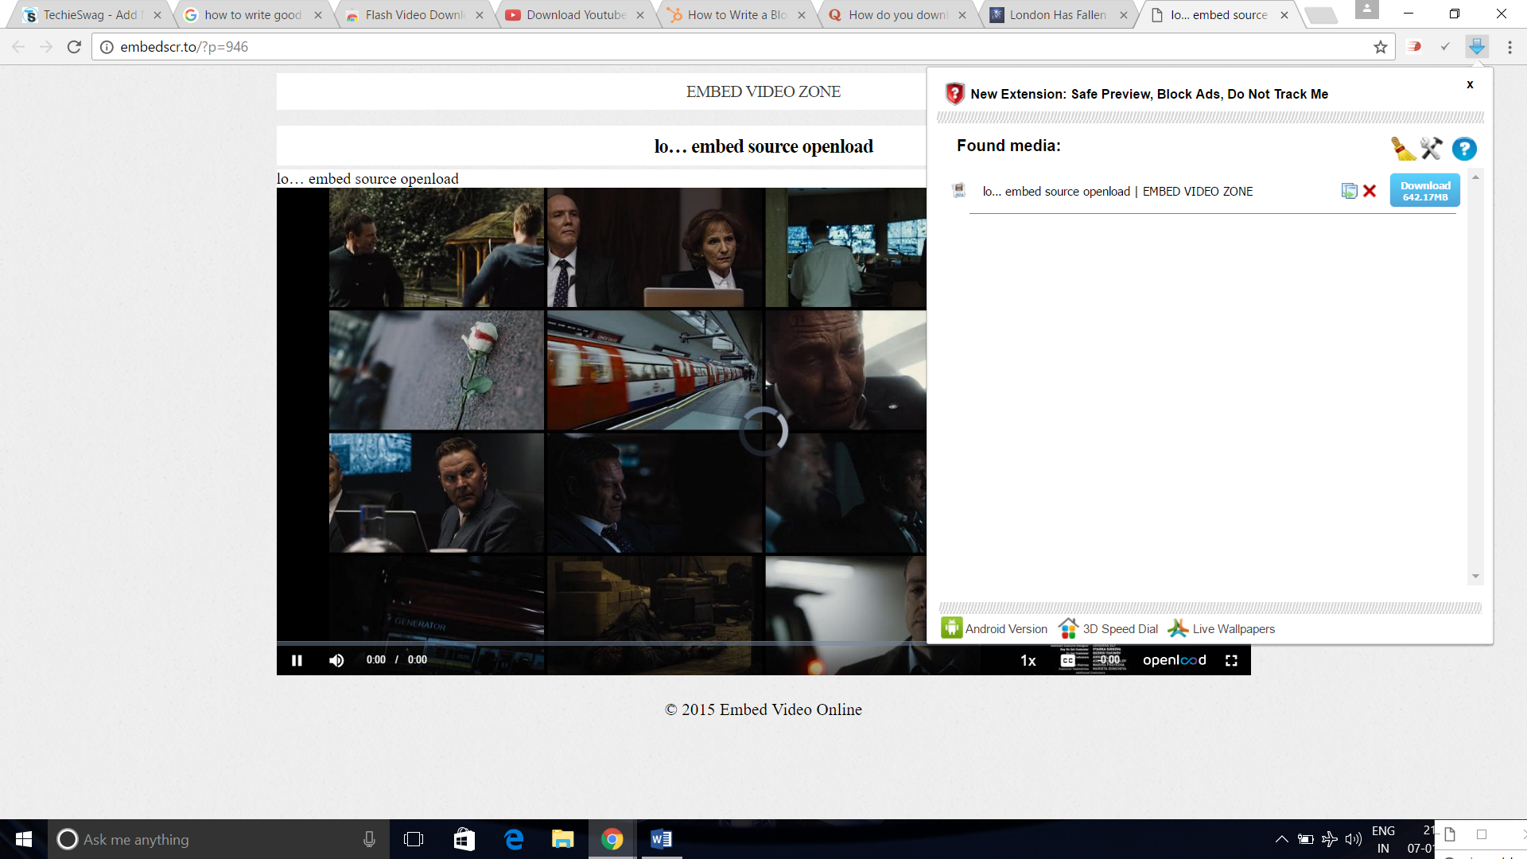The width and height of the screenshot is (1527, 859).
Task: Click EMBED VIDEO ZONE header
Action: 763,91
